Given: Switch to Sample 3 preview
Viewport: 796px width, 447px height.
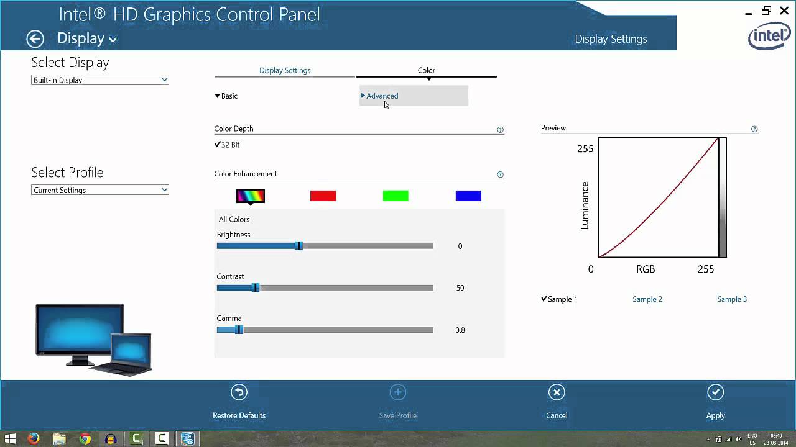Looking at the screenshot, I should (732, 299).
